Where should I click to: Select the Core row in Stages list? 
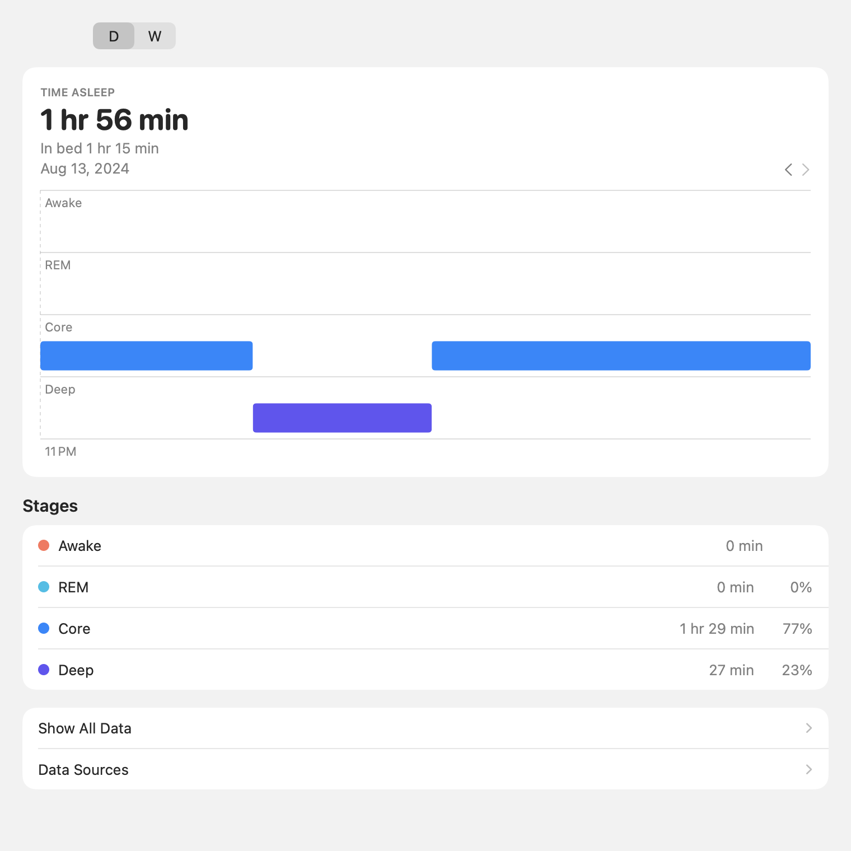coord(425,629)
